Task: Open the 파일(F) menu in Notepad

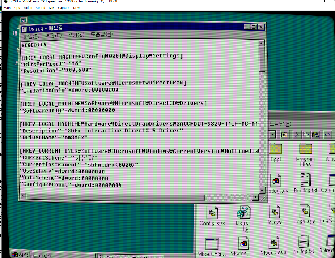Action: (x=31, y=36)
